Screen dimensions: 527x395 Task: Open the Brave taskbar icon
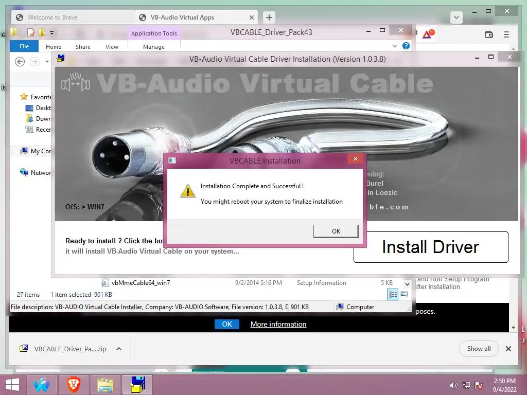(x=73, y=385)
